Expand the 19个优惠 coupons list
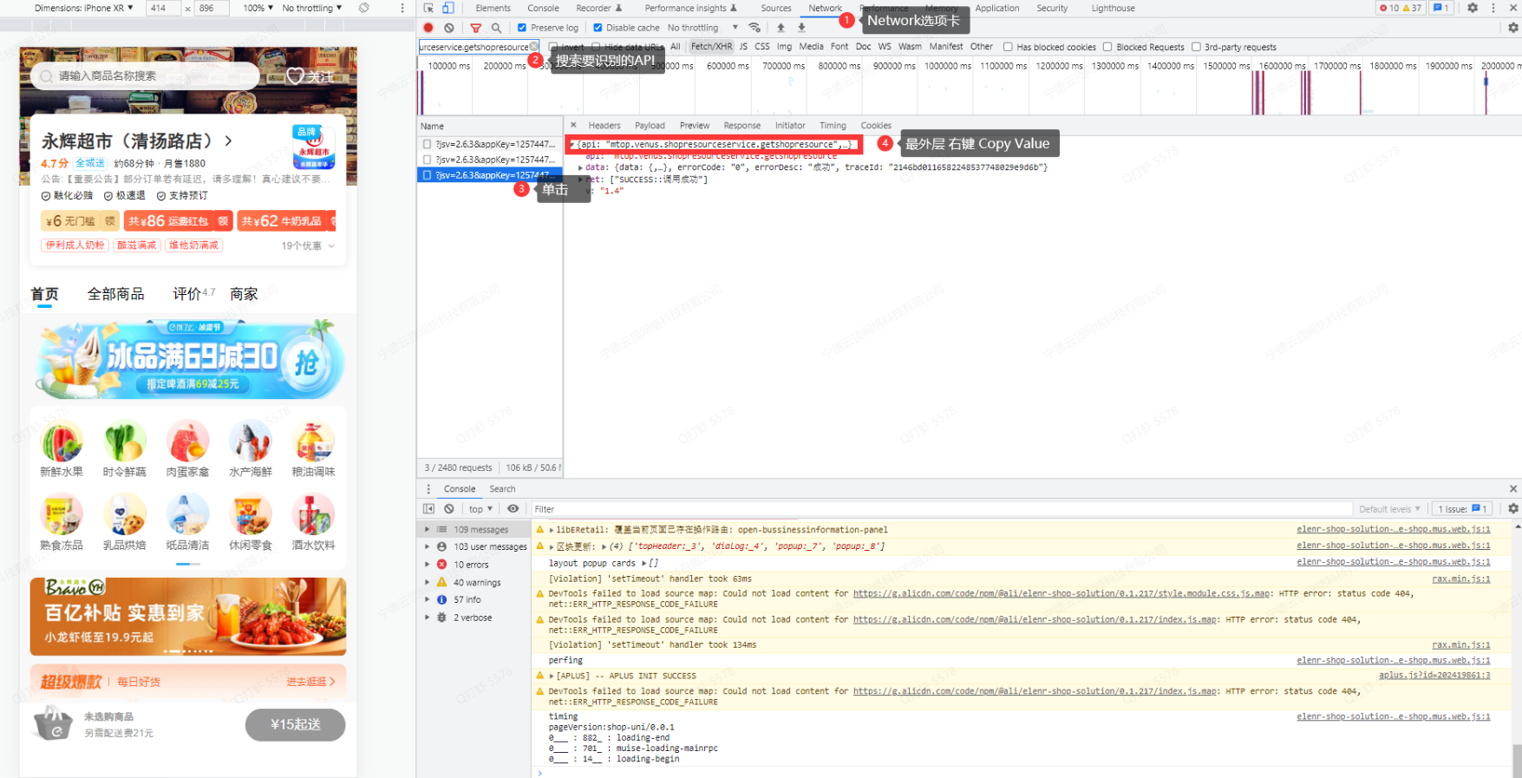The image size is (1522, 778). tap(308, 245)
